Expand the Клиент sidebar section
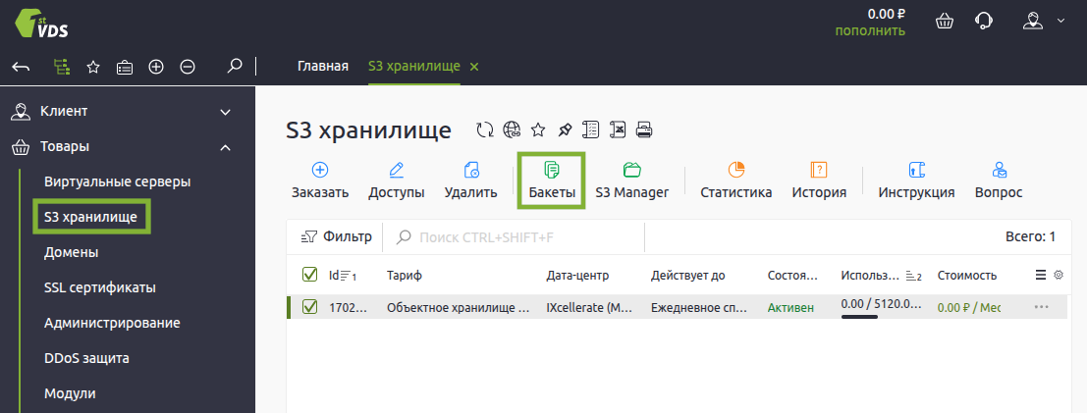 [225, 112]
